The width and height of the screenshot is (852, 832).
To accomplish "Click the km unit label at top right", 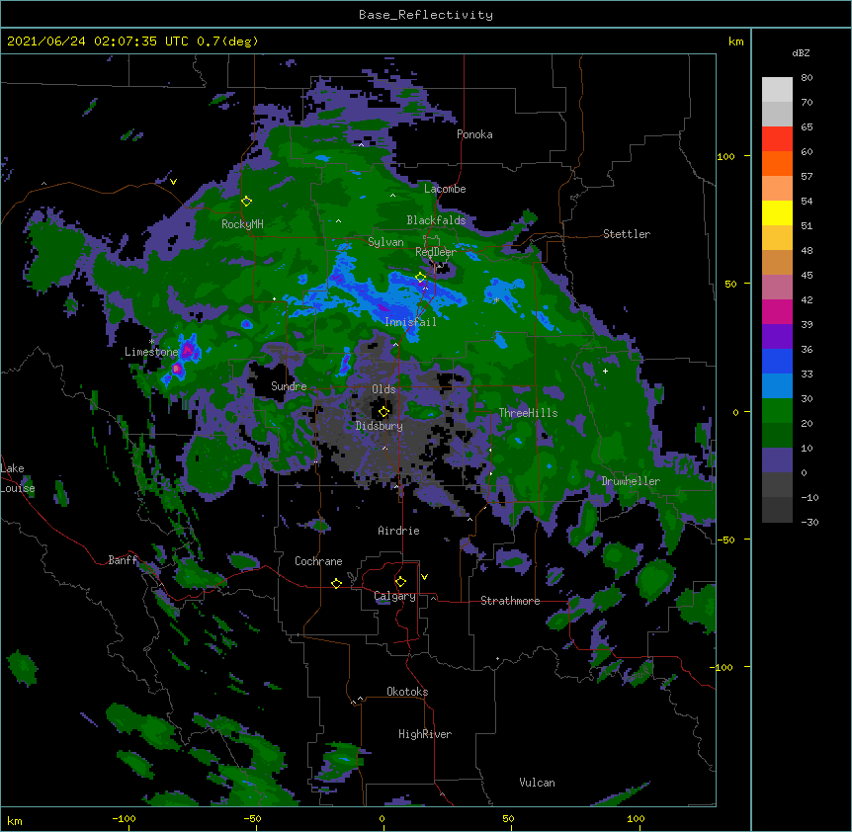I will pyautogui.click(x=735, y=42).
